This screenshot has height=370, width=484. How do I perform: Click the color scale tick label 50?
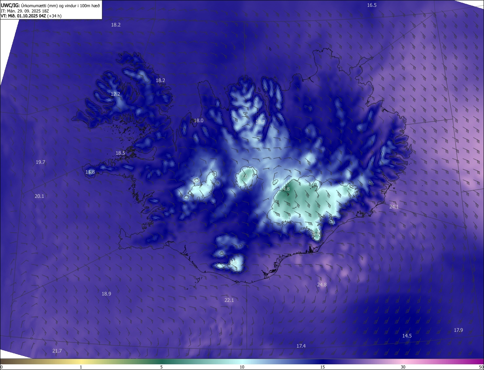pos(481,367)
